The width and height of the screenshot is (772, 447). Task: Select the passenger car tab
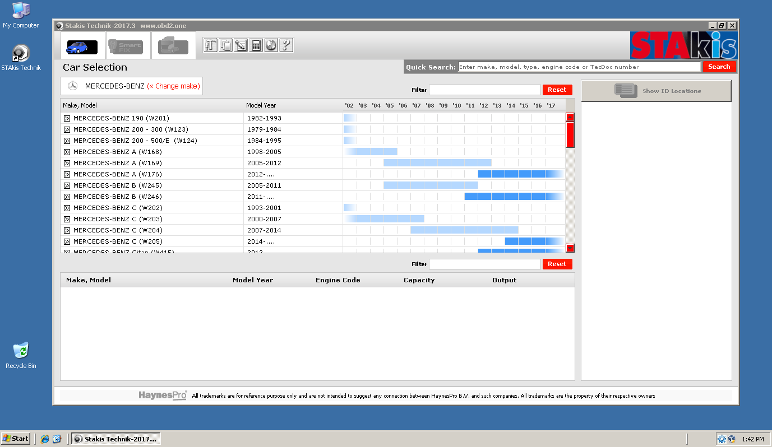pyautogui.click(x=82, y=46)
